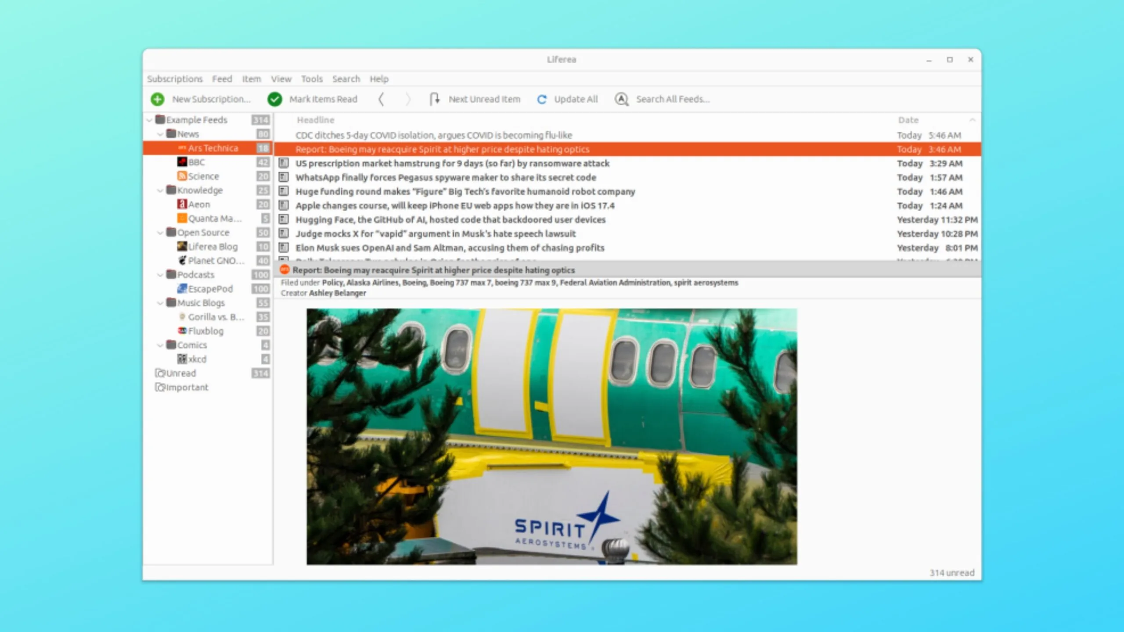
Task: Open the Tools menu
Action: (312, 79)
